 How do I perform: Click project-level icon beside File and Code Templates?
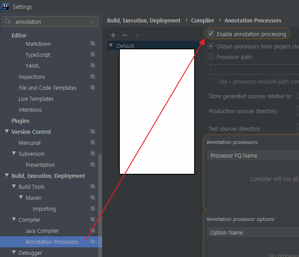[92, 88]
